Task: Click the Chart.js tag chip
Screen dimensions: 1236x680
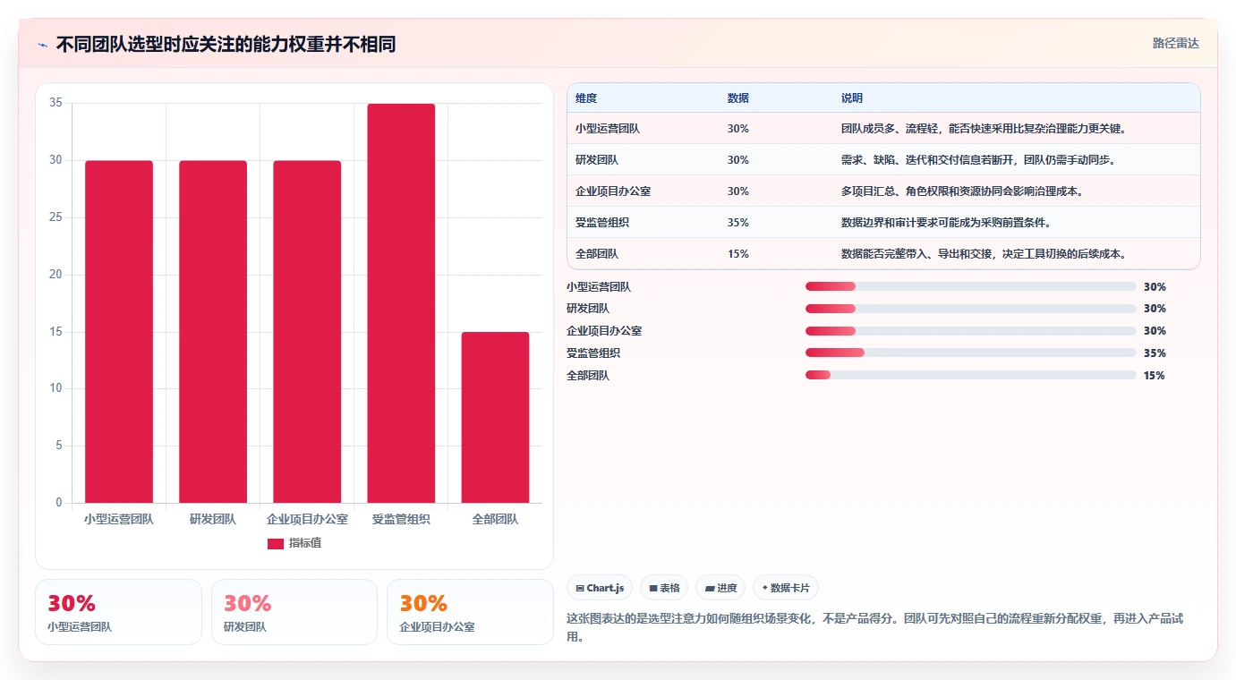Action: [600, 588]
